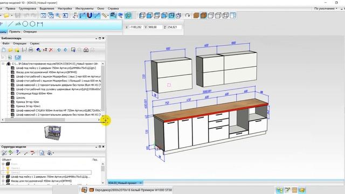The width and height of the screenshot is (345, 194).
Task: Open the По умолчанию layout dropdown
Action: (x=326, y=9)
